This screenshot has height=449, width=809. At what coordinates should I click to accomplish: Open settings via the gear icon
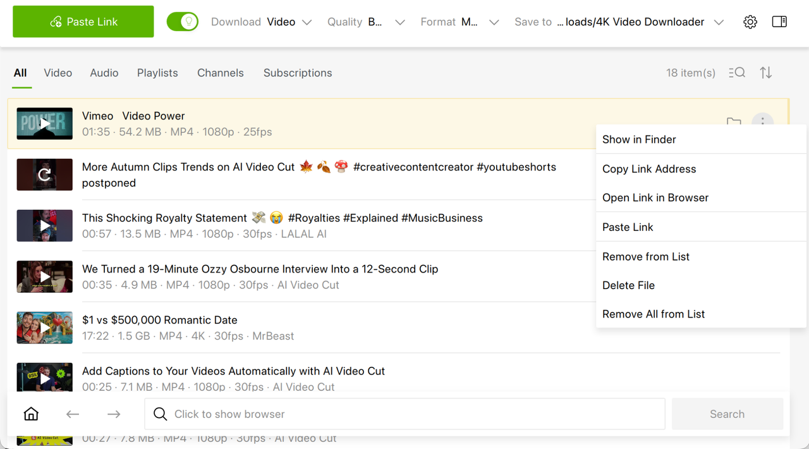(x=750, y=22)
